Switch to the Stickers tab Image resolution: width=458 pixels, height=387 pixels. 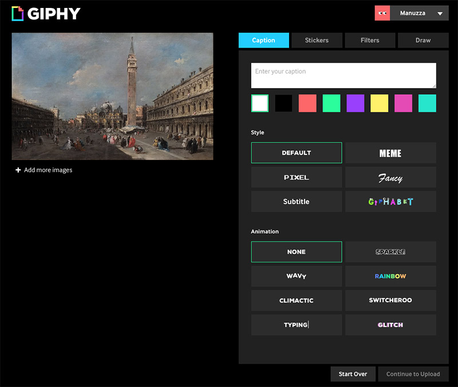coord(317,40)
